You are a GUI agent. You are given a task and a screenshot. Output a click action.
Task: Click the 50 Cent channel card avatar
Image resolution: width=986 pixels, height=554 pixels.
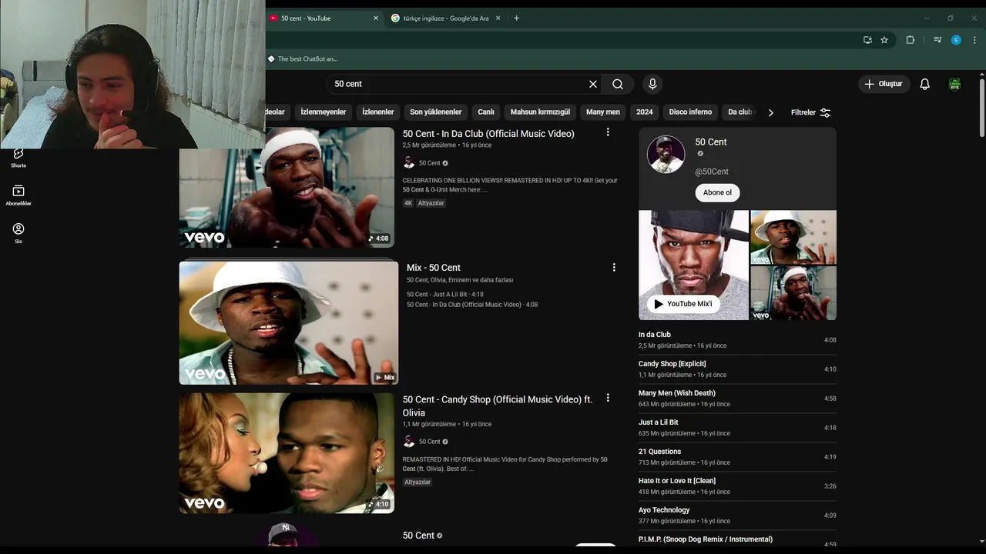pyautogui.click(x=666, y=155)
